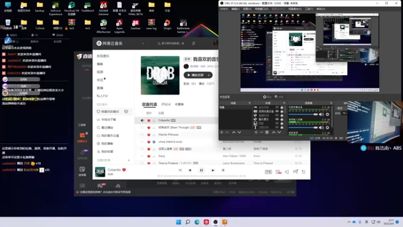Open GeForce Experience desktop shortcut
This screenshot has height=227, width=403.
pyautogui.click(x=55, y=9)
